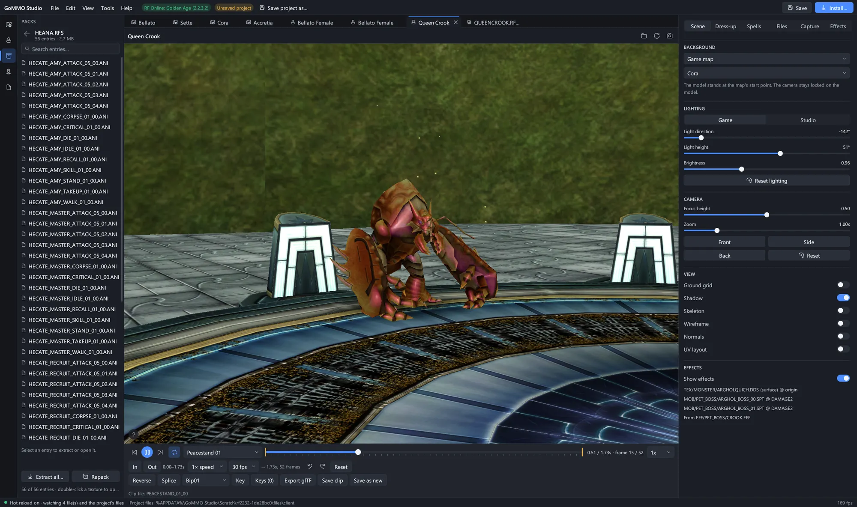Toggle Normals display on
This screenshot has width=857, height=507.
[843, 336]
